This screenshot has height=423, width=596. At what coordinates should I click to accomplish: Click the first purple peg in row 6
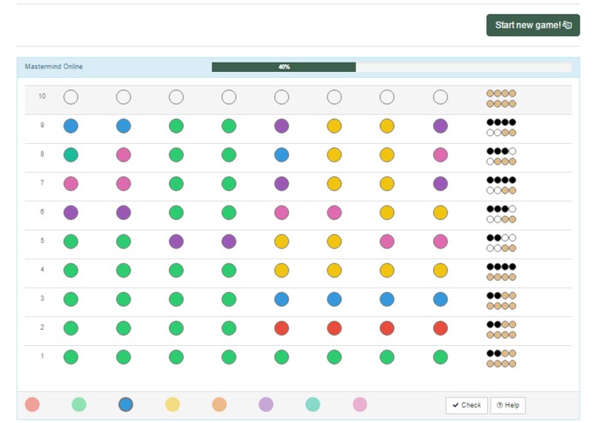point(70,212)
